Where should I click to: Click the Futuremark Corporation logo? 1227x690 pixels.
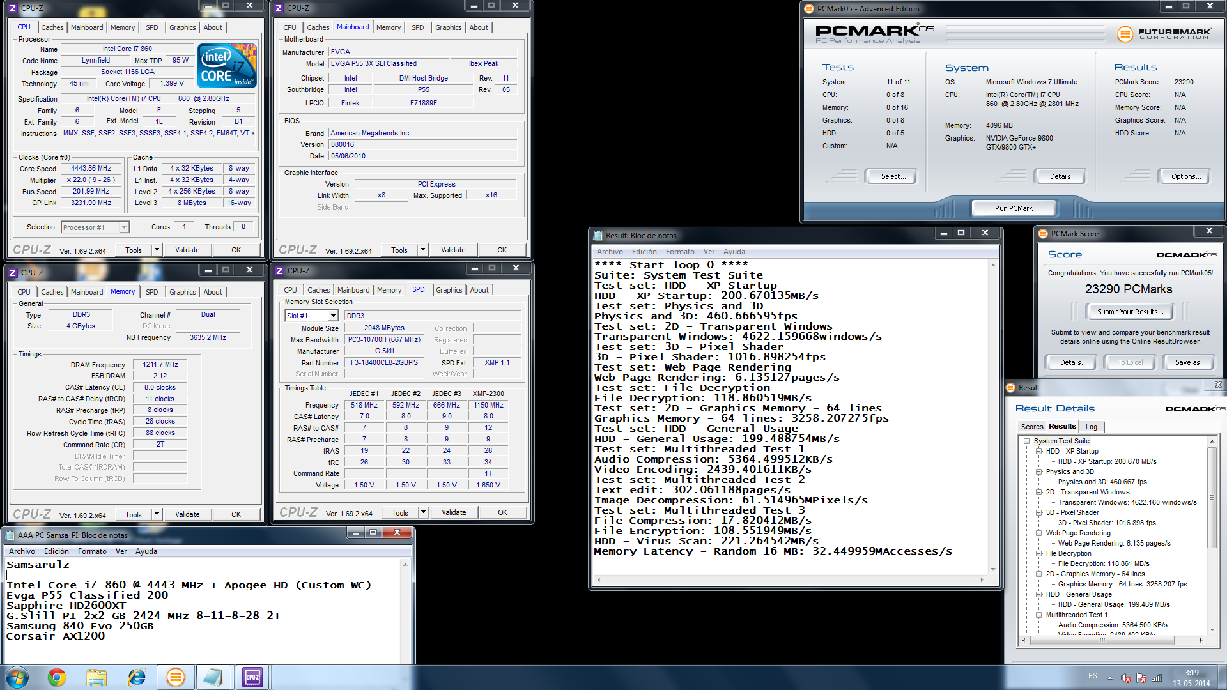tap(1164, 34)
